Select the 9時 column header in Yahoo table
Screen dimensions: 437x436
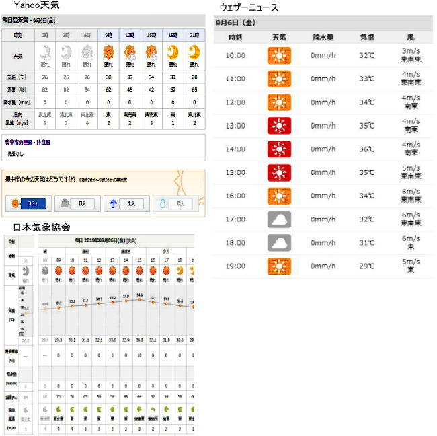108,35
